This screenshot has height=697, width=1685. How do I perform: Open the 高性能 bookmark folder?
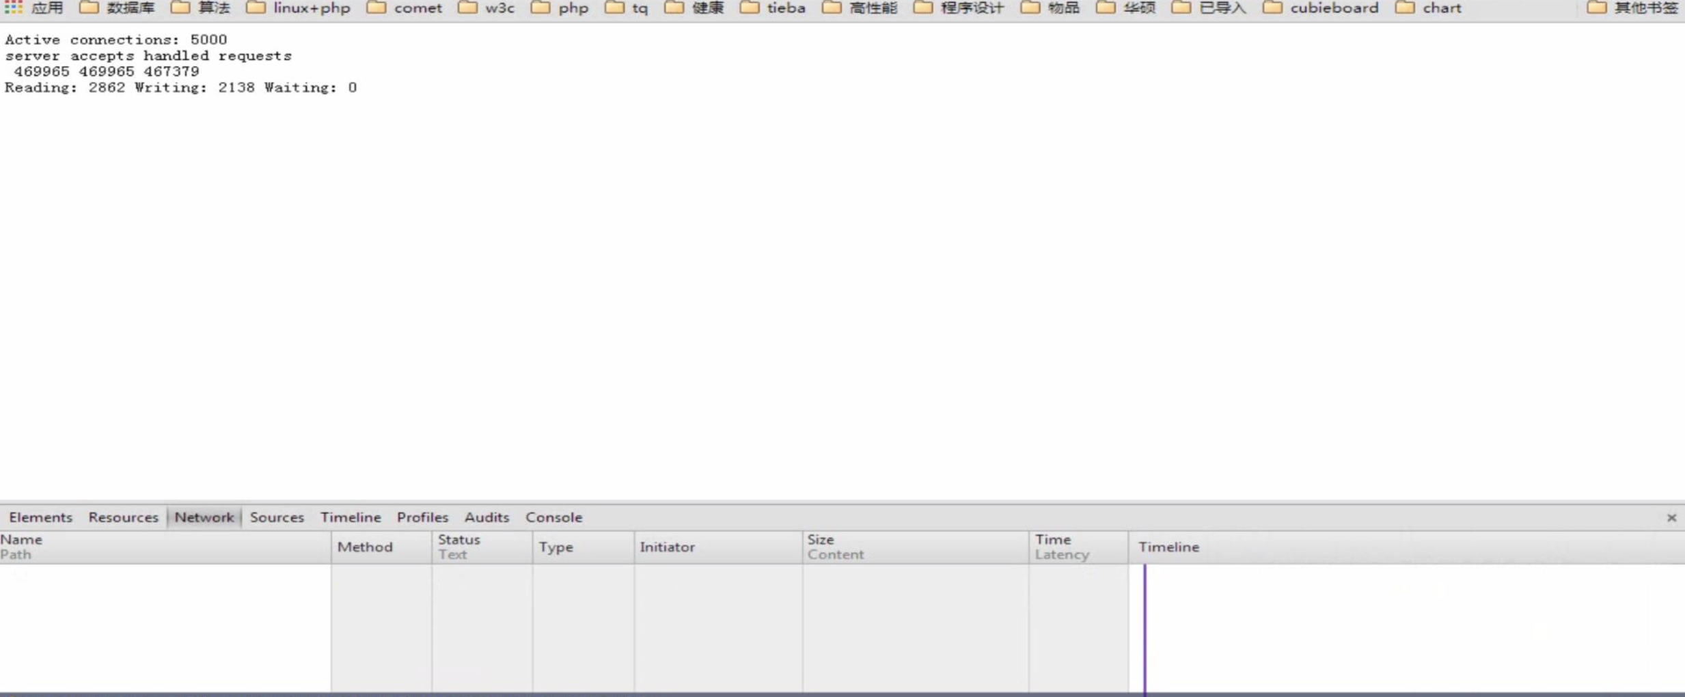pyautogui.click(x=860, y=8)
